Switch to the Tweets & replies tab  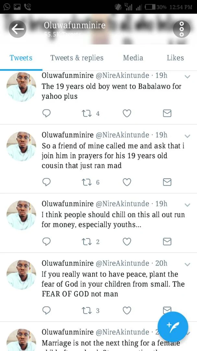pos(77,58)
